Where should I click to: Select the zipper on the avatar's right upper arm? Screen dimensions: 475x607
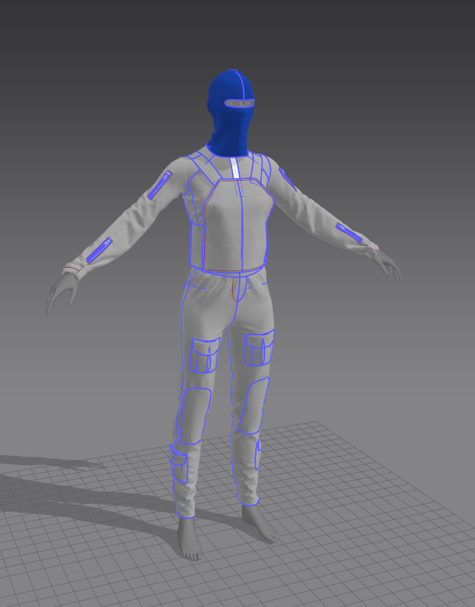(159, 185)
